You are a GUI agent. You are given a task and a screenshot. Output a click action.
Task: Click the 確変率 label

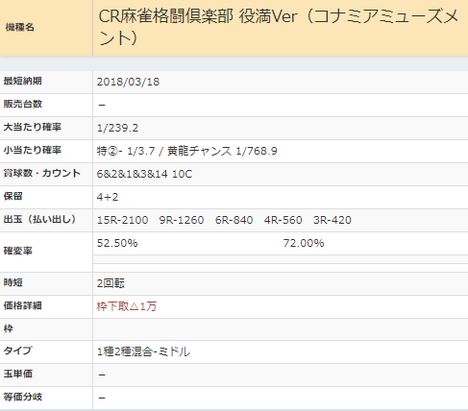(17, 251)
